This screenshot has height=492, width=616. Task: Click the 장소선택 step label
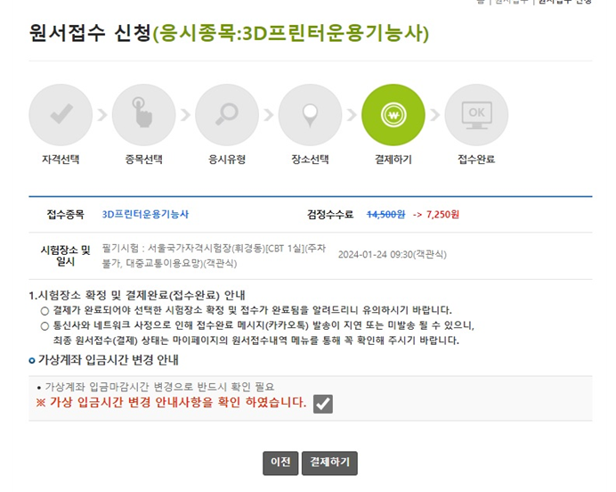(x=311, y=160)
